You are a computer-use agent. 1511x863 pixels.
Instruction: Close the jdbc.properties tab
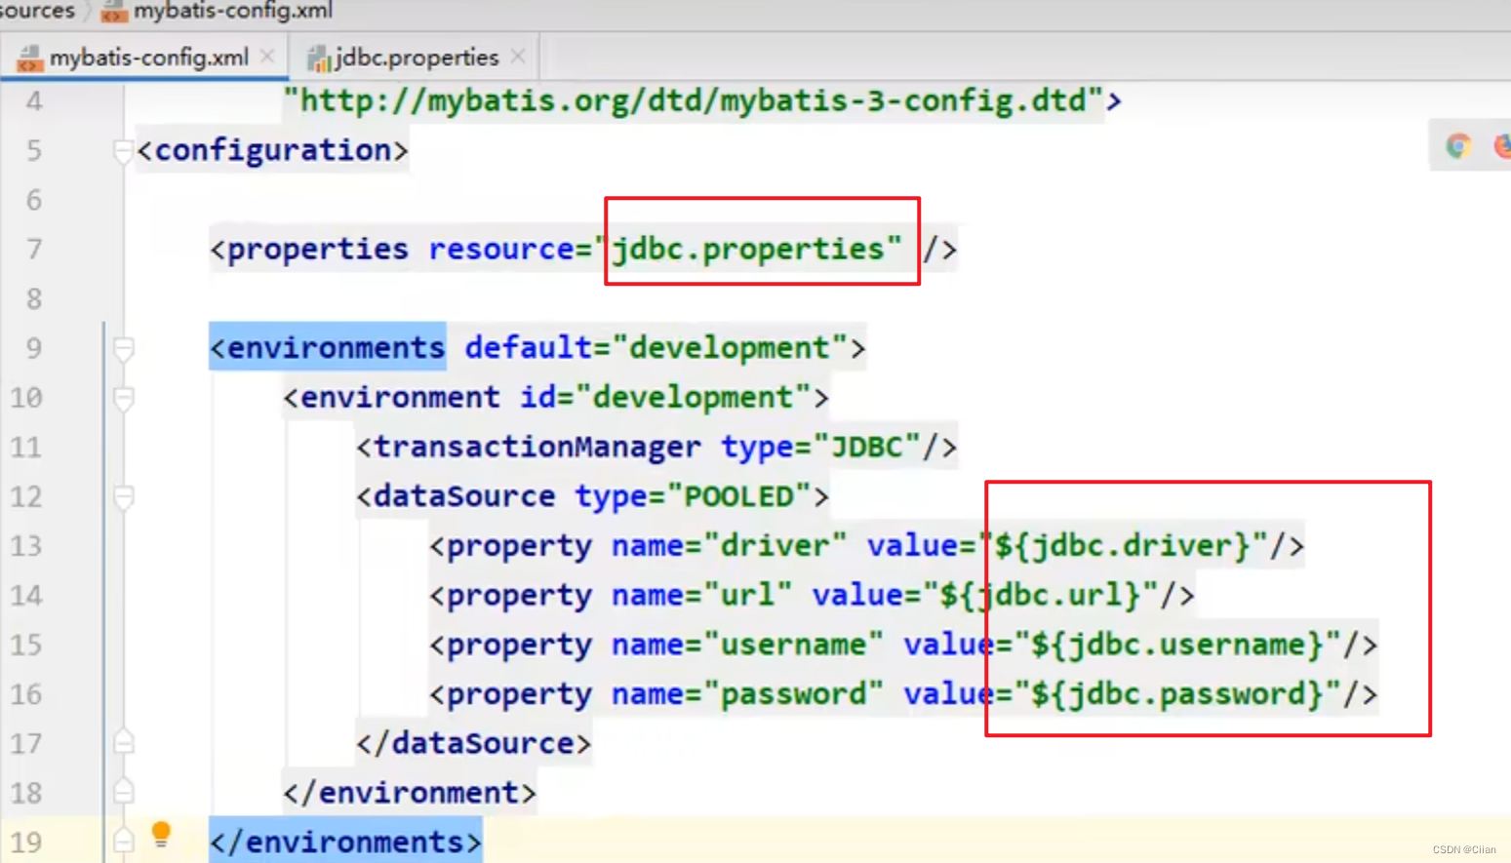(x=518, y=57)
